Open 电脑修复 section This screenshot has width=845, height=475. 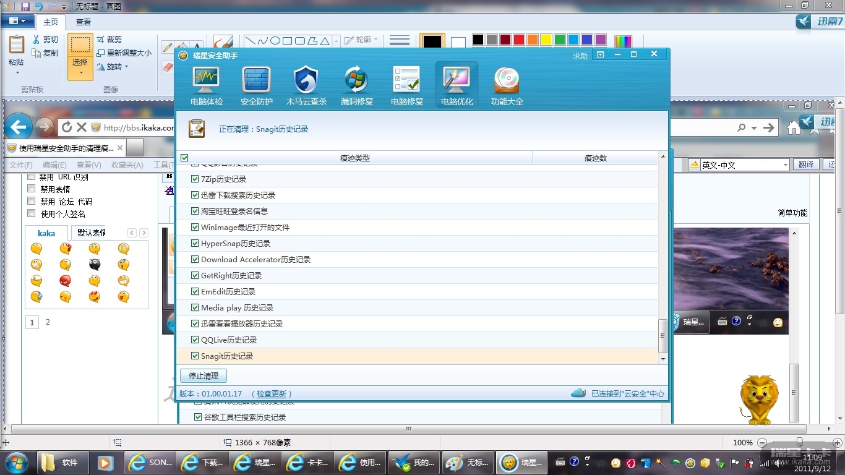(x=407, y=85)
